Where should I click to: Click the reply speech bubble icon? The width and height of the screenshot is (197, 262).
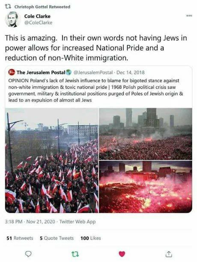pos(28,254)
